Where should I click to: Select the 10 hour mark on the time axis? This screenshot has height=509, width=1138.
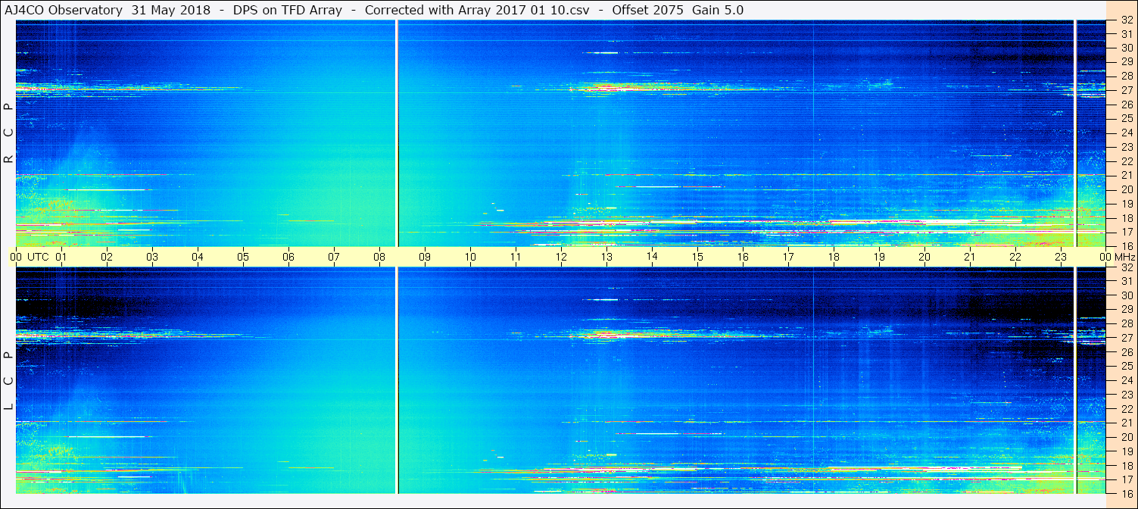[x=470, y=257]
